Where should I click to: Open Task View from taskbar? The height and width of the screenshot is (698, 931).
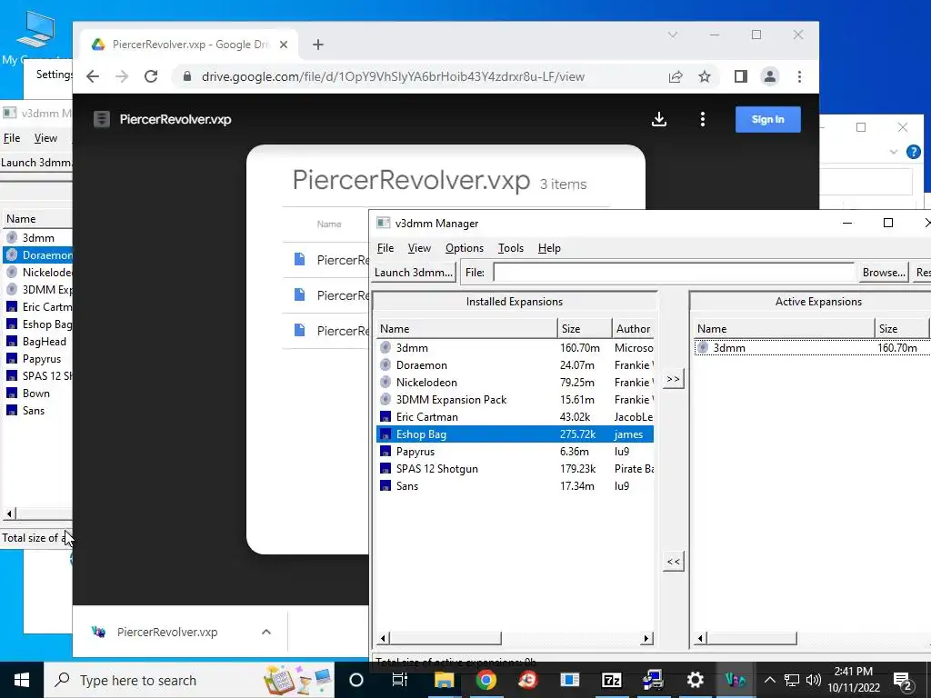[400, 680]
